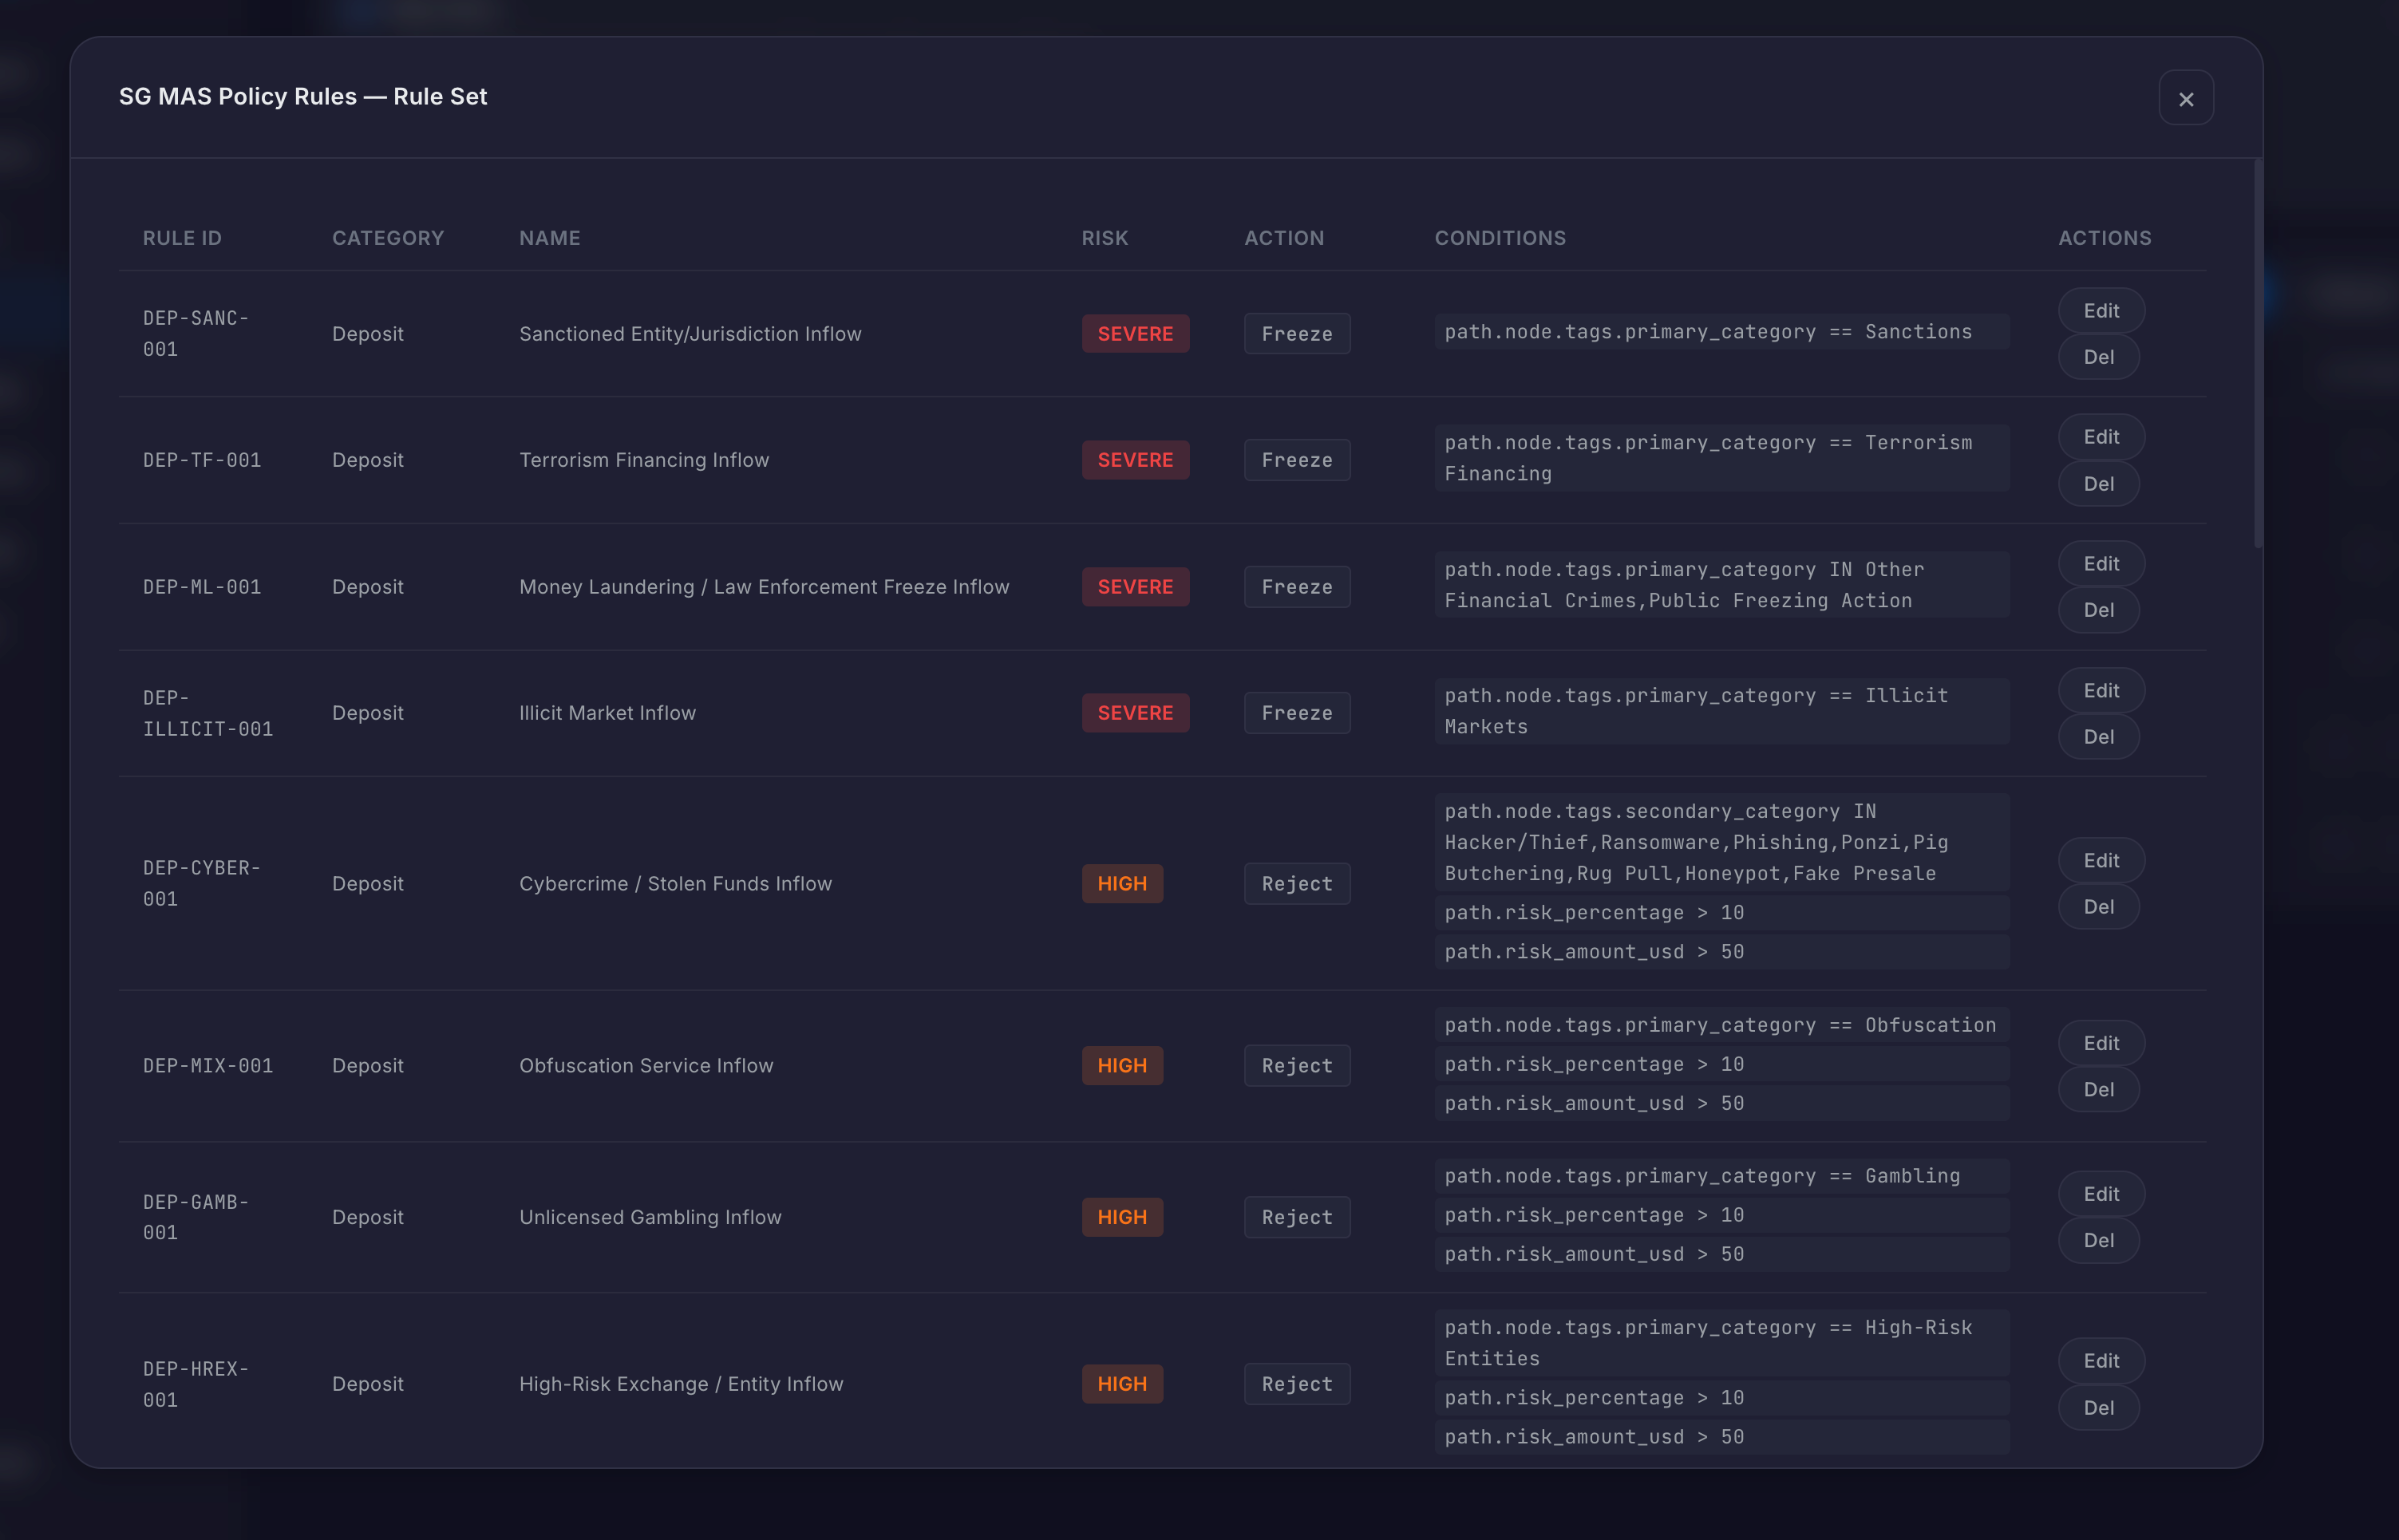The height and width of the screenshot is (1540, 2399).
Task: Delete the DEP-ML-001 rule
Action: tap(2098, 610)
